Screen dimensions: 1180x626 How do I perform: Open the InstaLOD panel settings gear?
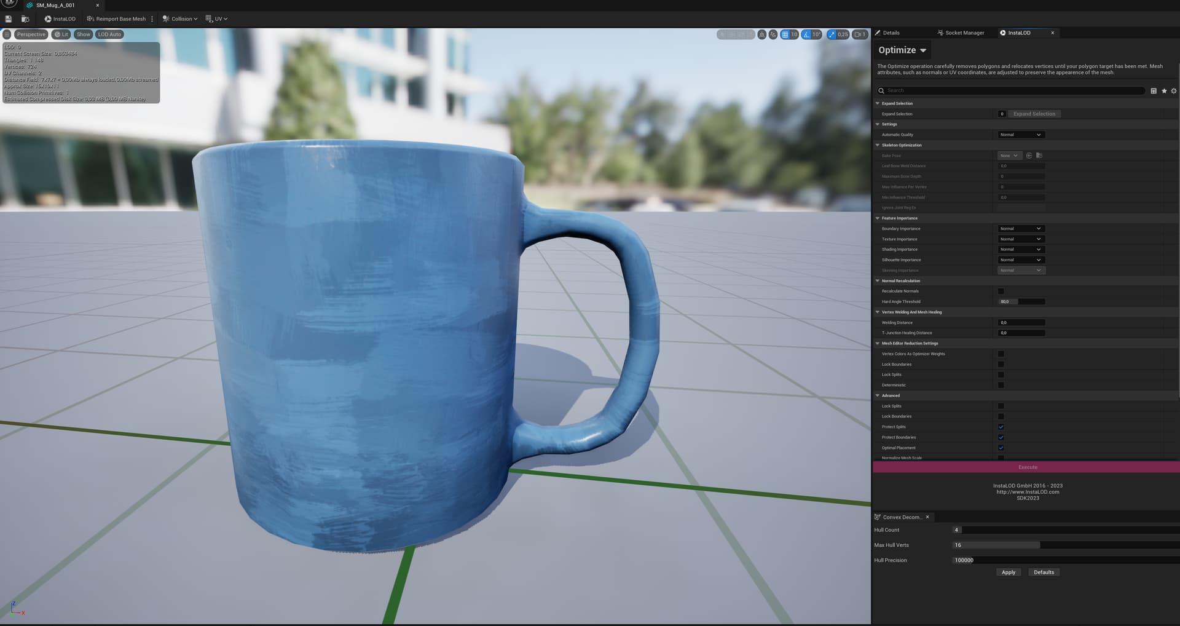point(1173,91)
